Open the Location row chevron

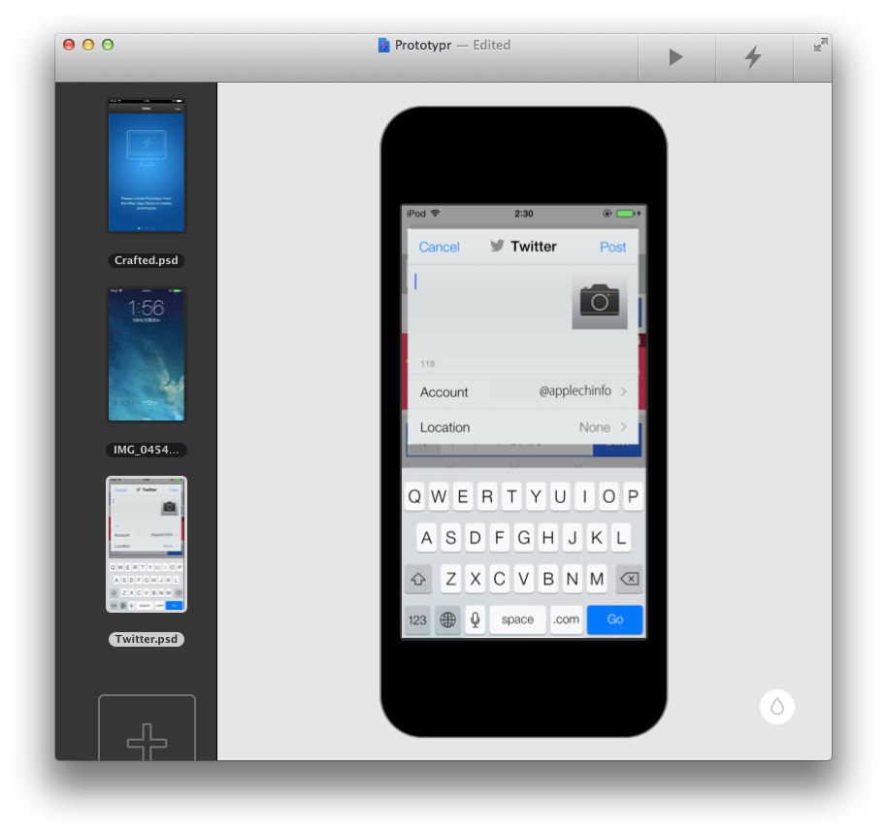click(623, 426)
